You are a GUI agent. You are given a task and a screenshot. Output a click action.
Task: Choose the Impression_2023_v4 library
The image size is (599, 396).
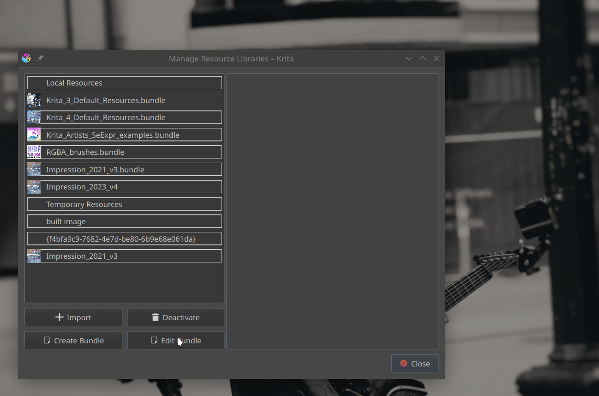tap(124, 187)
